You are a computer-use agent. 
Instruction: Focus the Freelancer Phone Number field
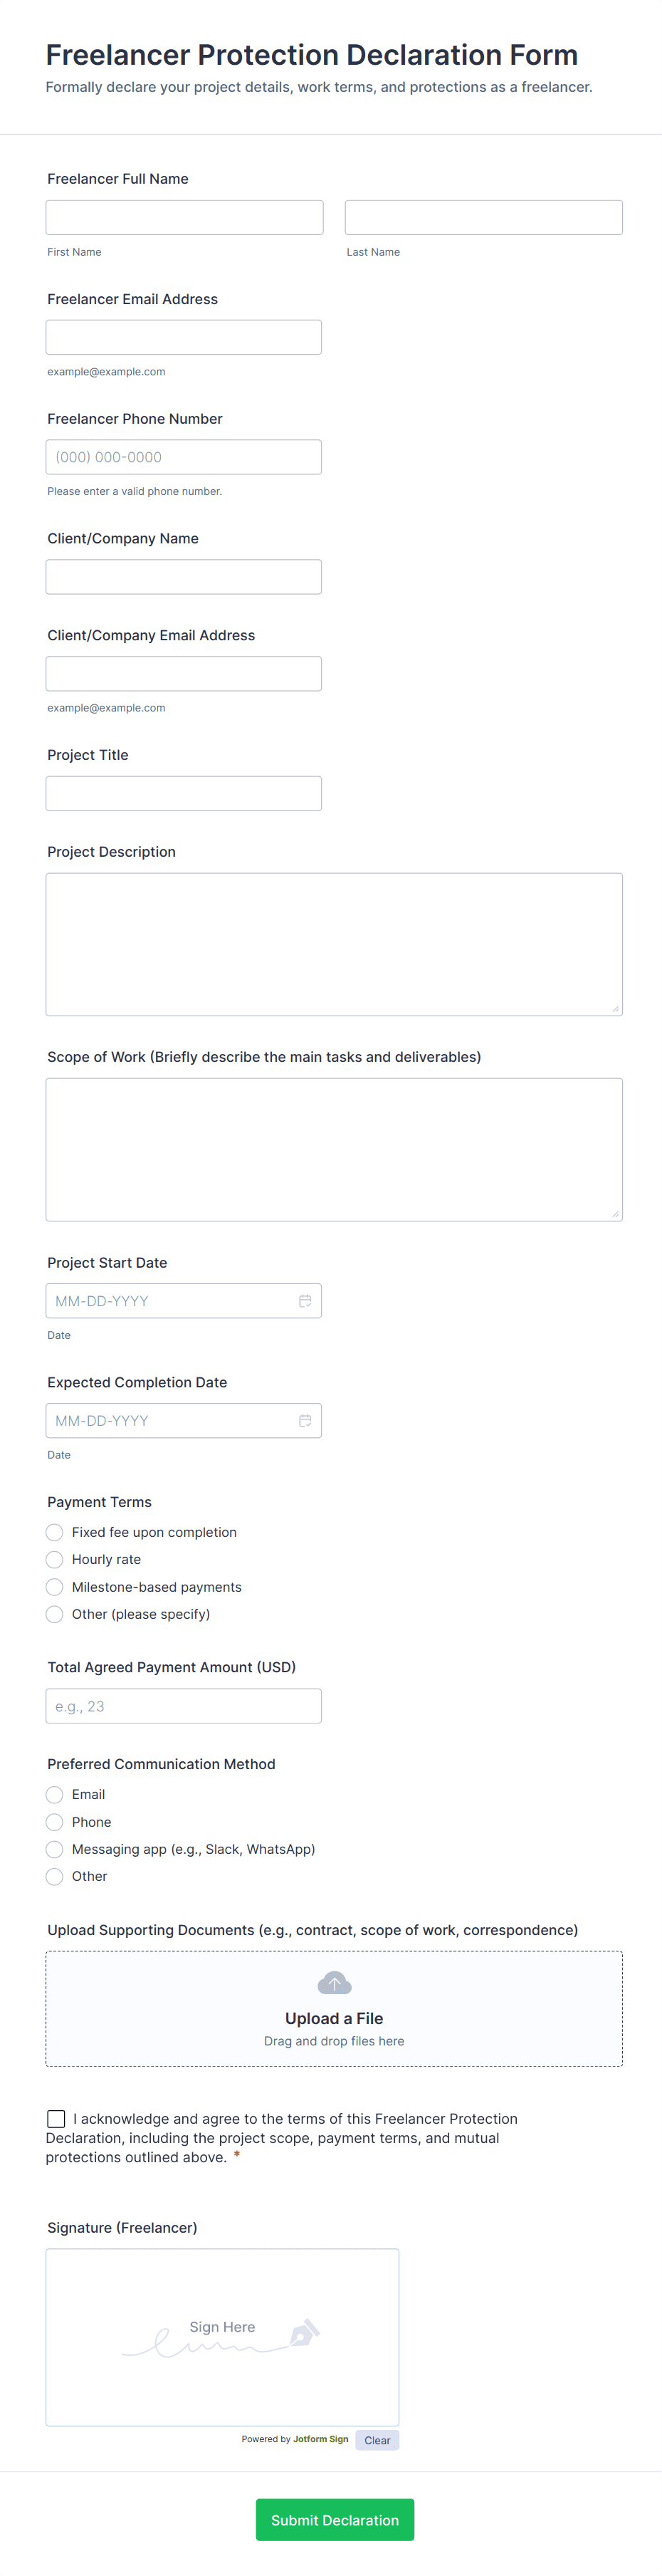pyautogui.click(x=184, y=457)
